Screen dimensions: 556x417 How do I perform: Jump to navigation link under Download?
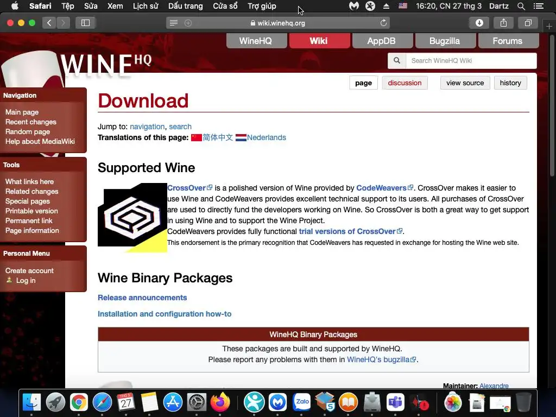click(147, 127)
